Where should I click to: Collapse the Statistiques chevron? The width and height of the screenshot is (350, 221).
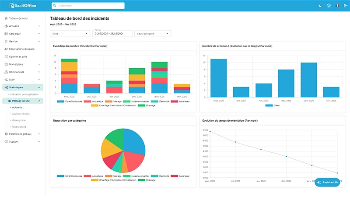[x=39, y=87]
